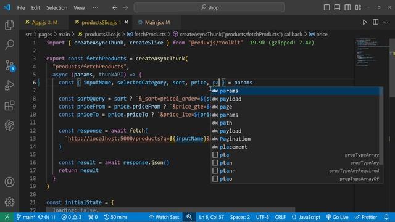395x222 pixels.
Task: Click the ports forwarded 0 indicator
Action: coord(93,217)
